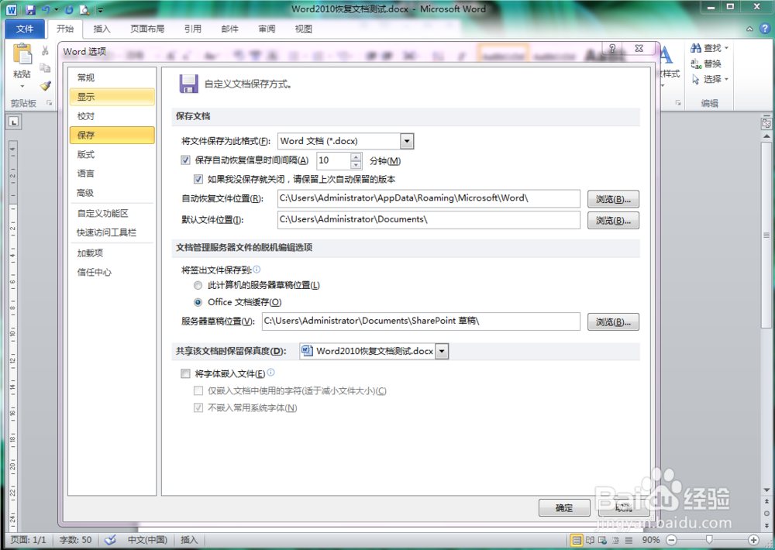Click the 取消 Cancel button
775x550 pixels.
pos(623,507)
